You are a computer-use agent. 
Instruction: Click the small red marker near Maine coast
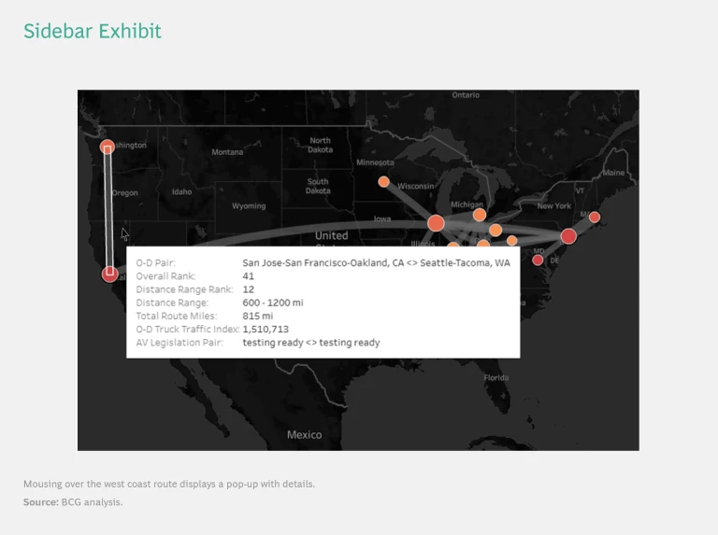tap(595, 218)
